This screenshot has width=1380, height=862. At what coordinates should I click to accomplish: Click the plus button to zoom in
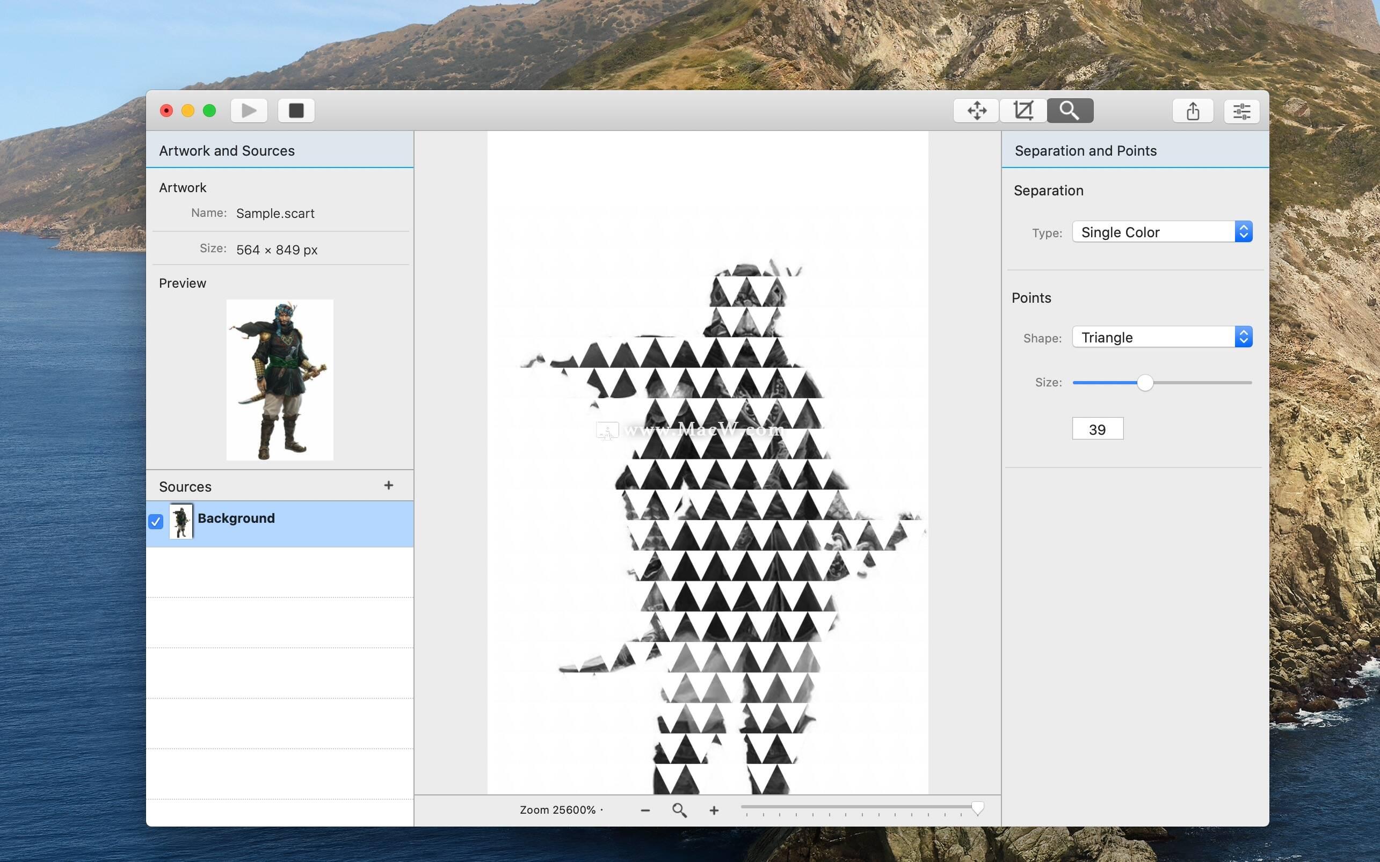714,809
